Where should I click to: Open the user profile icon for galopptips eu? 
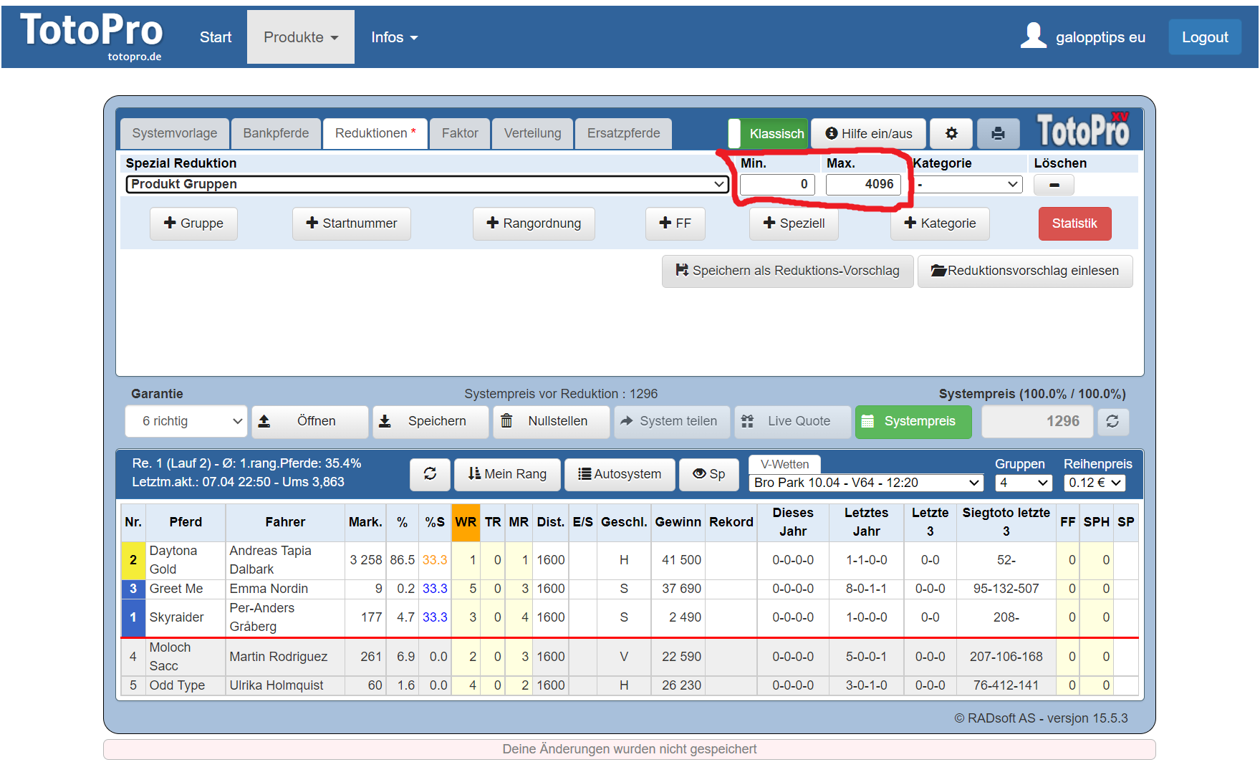point(1033,36)
